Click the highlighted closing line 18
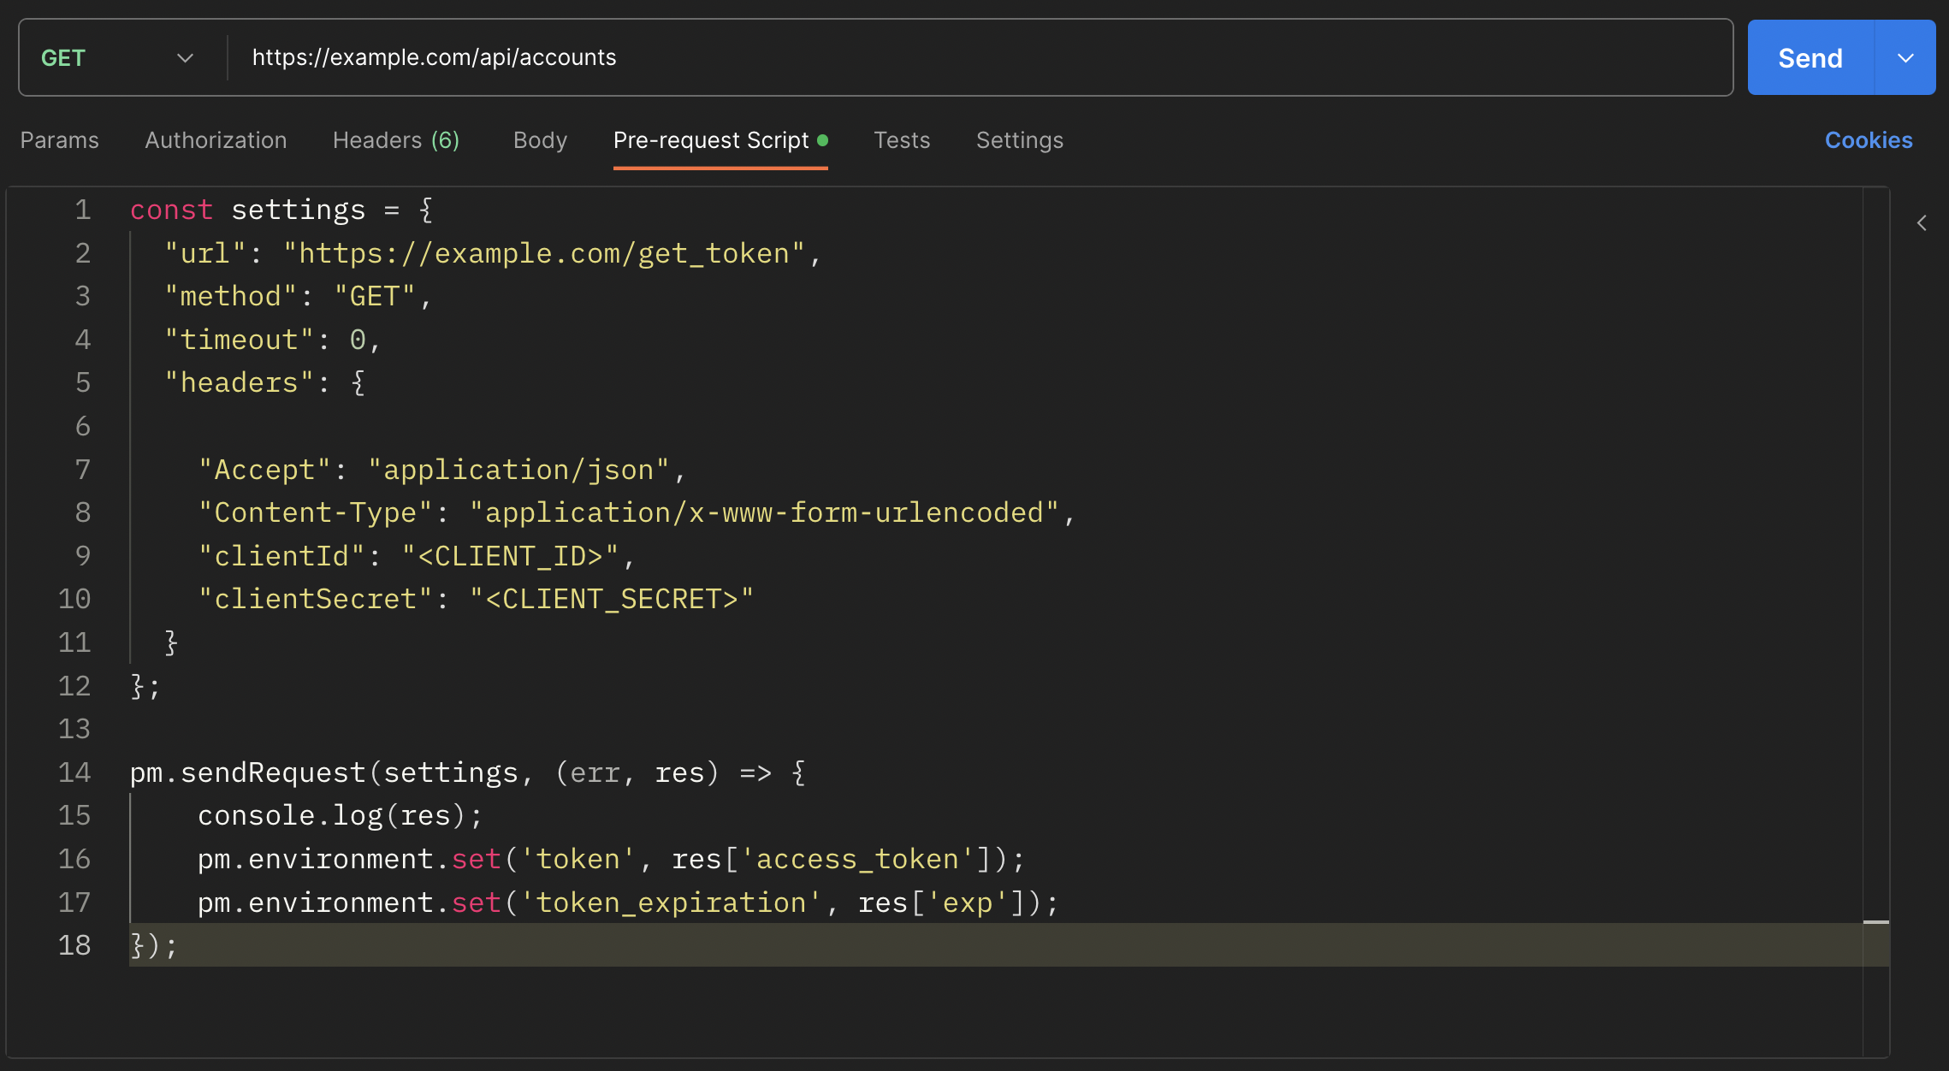The height and width of the screenshot is (1071, 1949). 154,945
